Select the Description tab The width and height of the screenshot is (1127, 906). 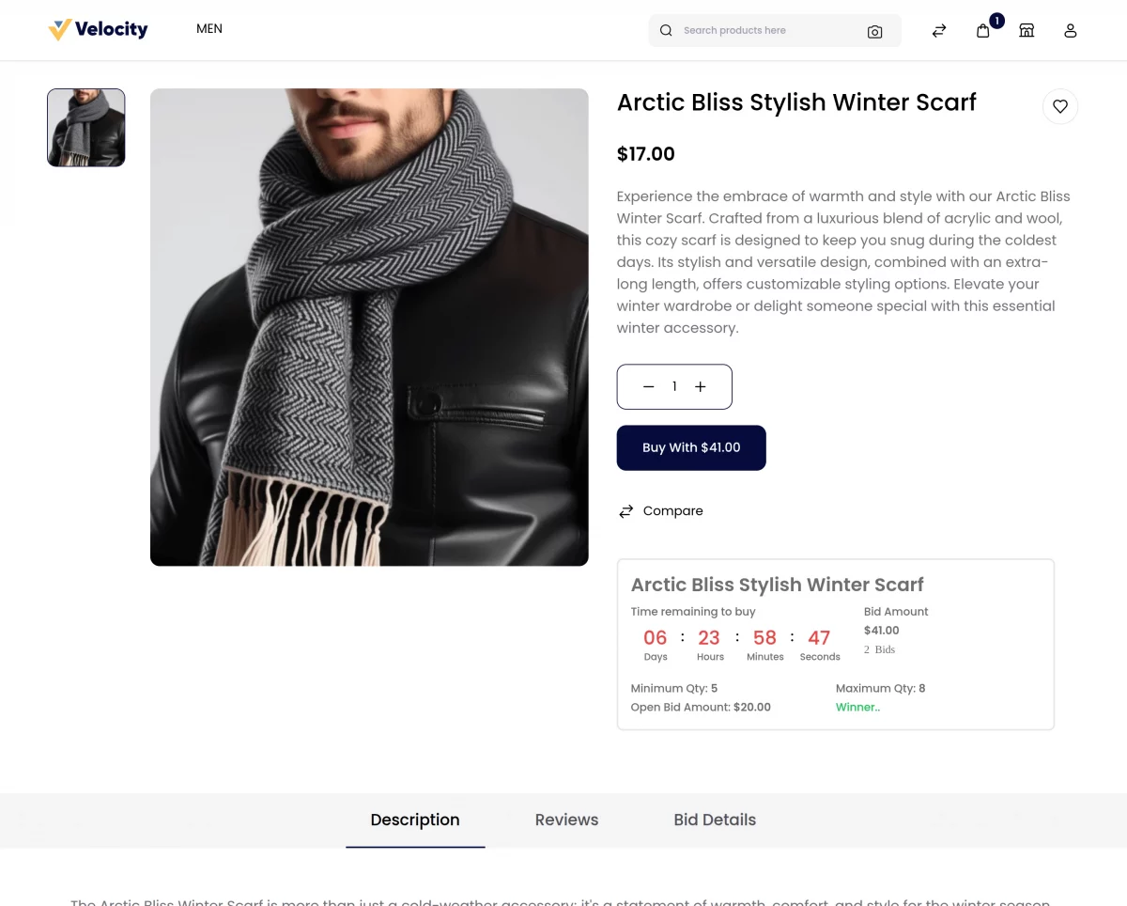[x=414, y=820]
